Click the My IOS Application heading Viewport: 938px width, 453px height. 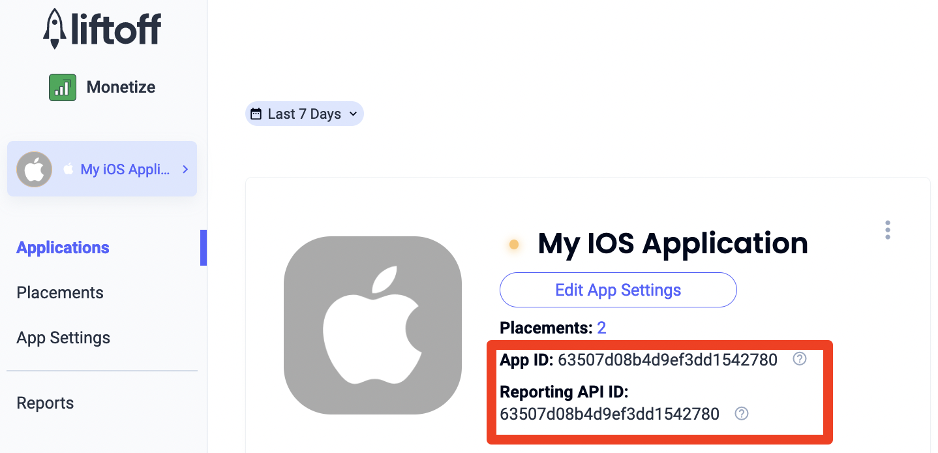pyautogui.click(x=673, y=243)
